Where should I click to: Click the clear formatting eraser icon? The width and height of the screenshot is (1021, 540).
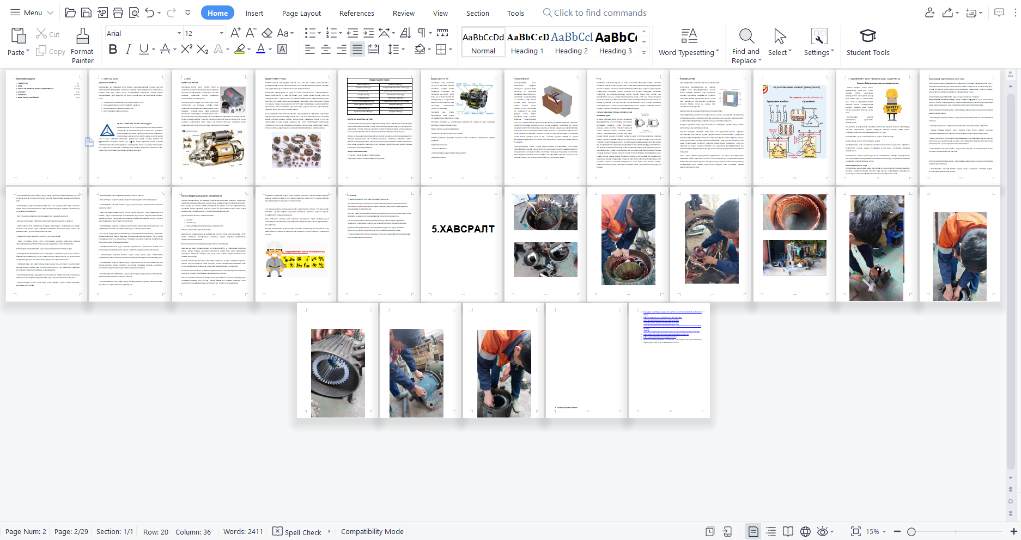point(267,33)
